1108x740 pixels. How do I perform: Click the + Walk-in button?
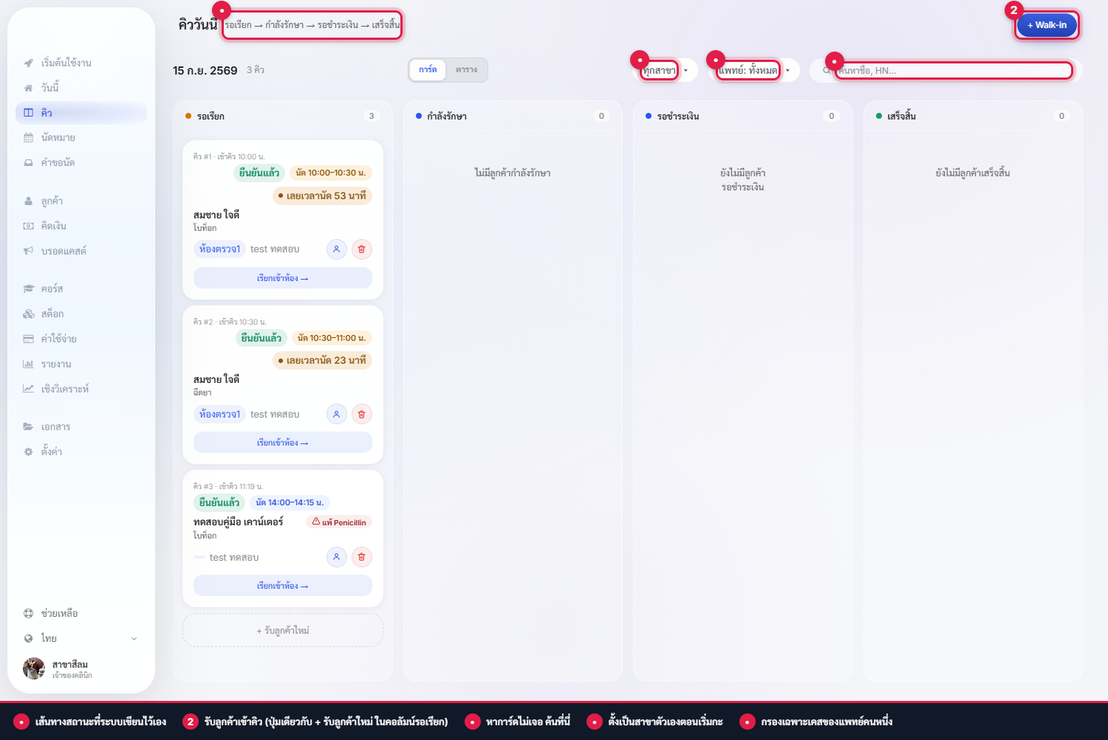pyautogui.click(x=1047, y=25)
